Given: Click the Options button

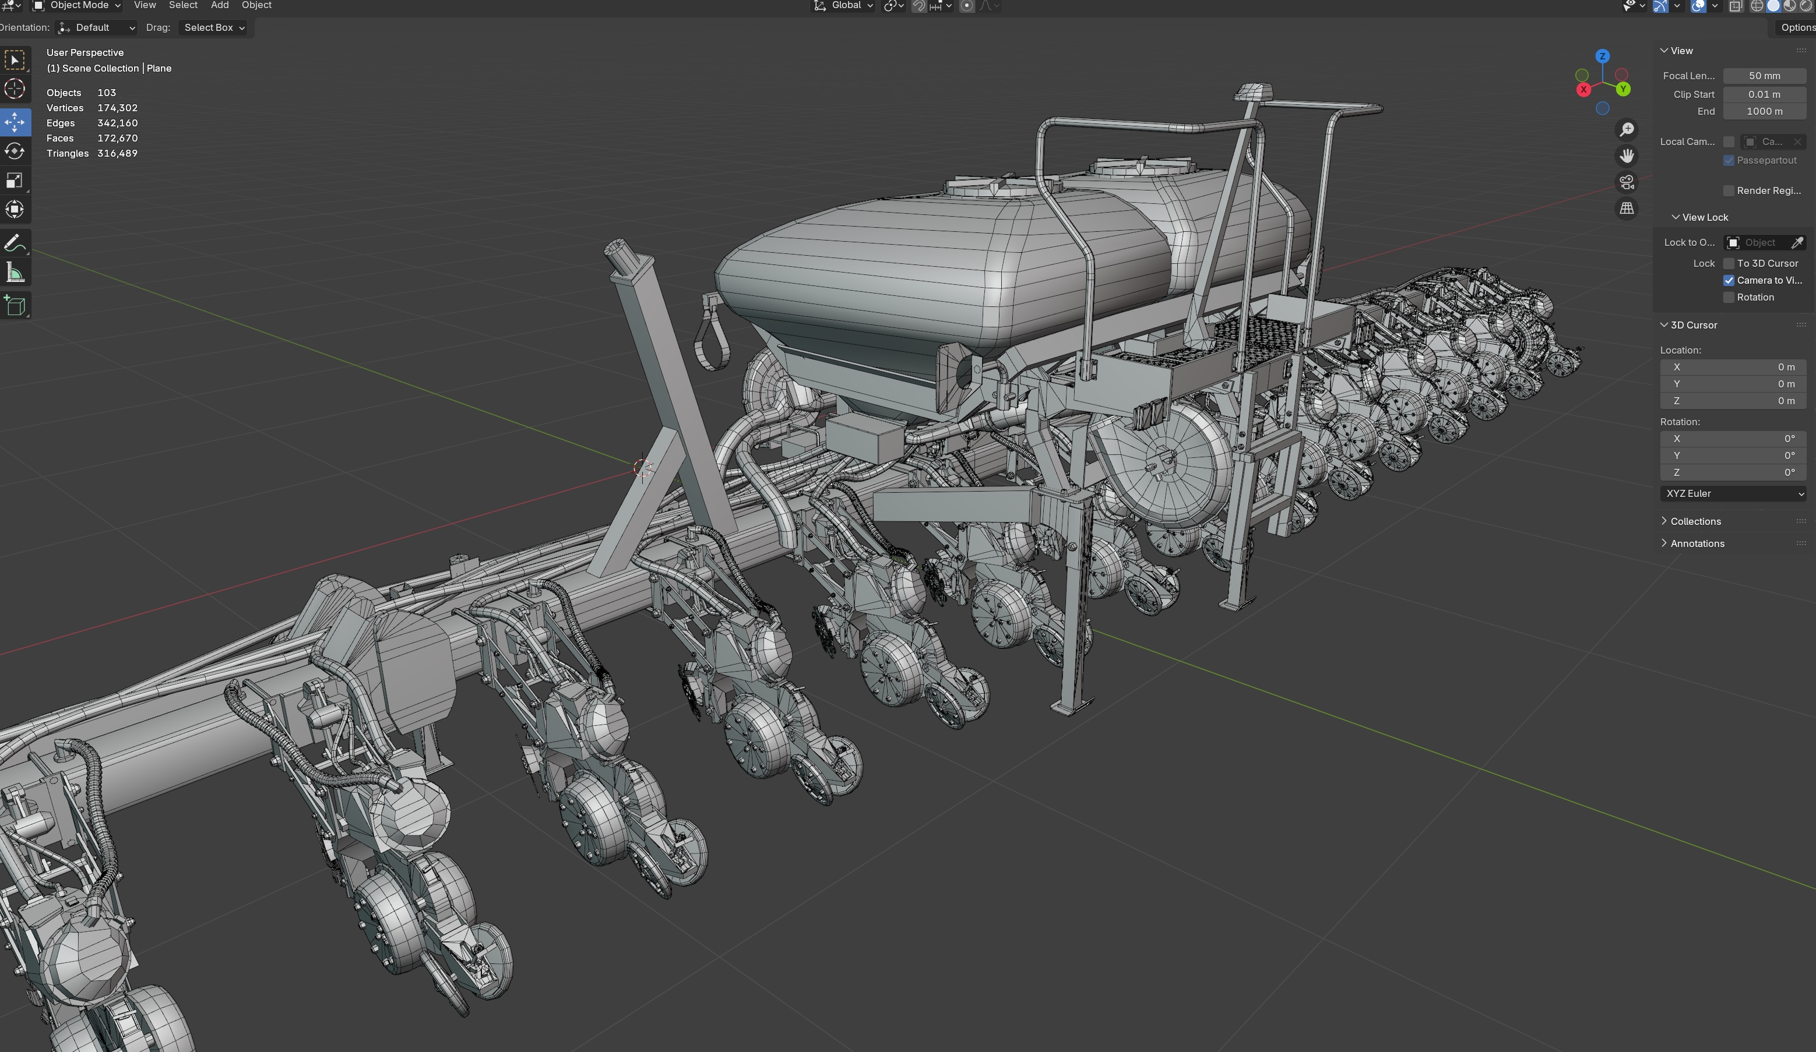Looking at the screenshot, I should pos(1796,27).
